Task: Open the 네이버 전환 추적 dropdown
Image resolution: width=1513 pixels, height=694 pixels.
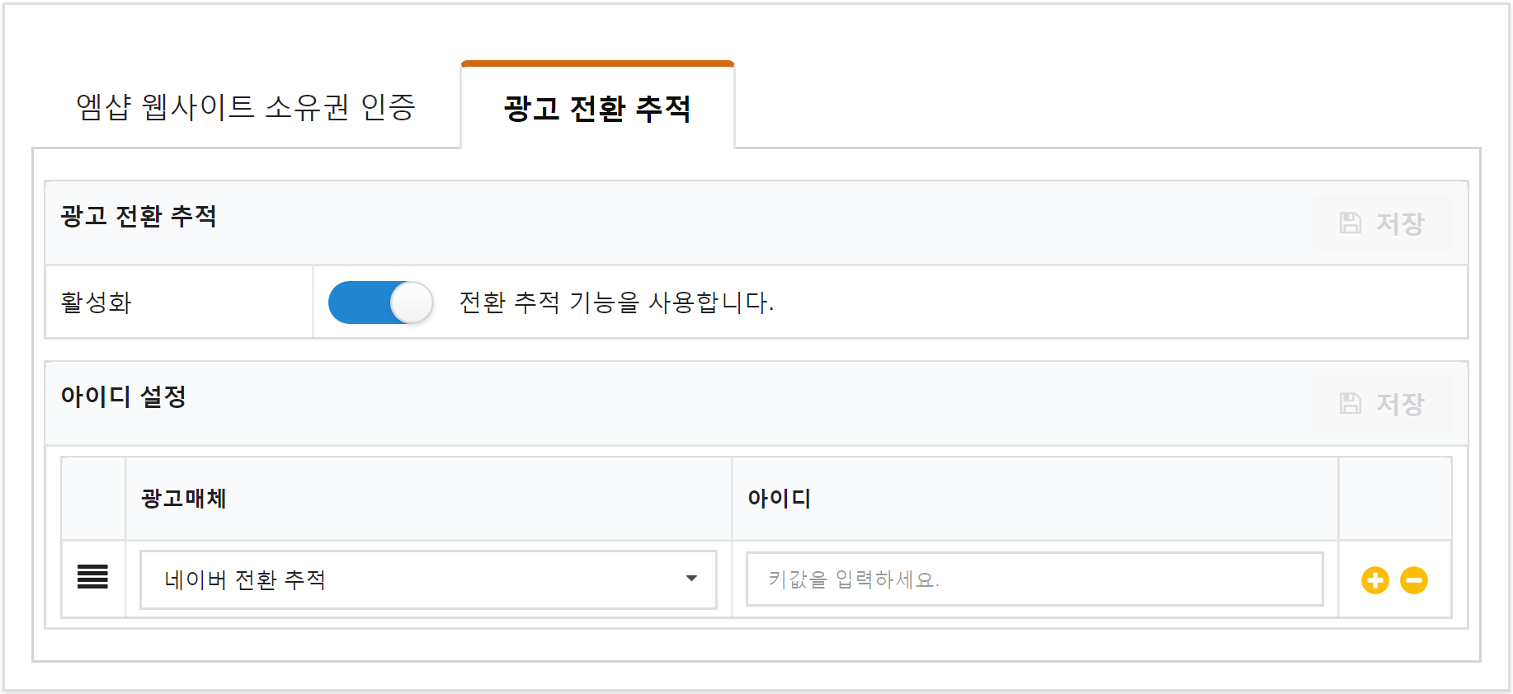Action: tap(428, 579)
